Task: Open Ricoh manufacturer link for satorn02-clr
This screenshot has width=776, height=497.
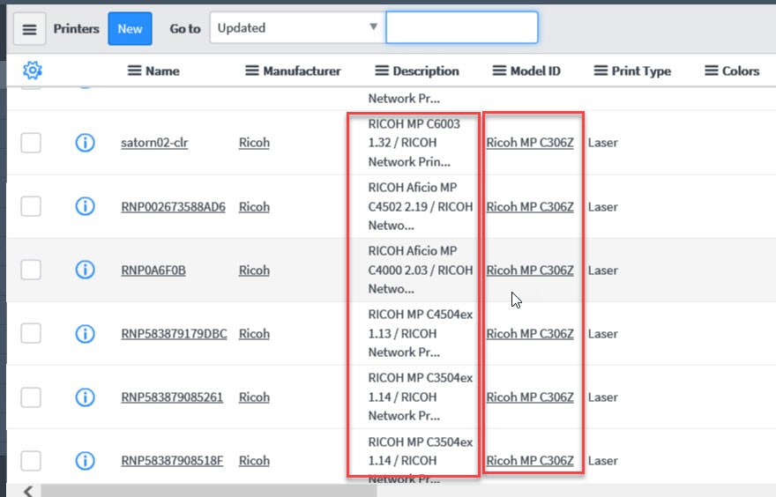Action: [254, 143]
